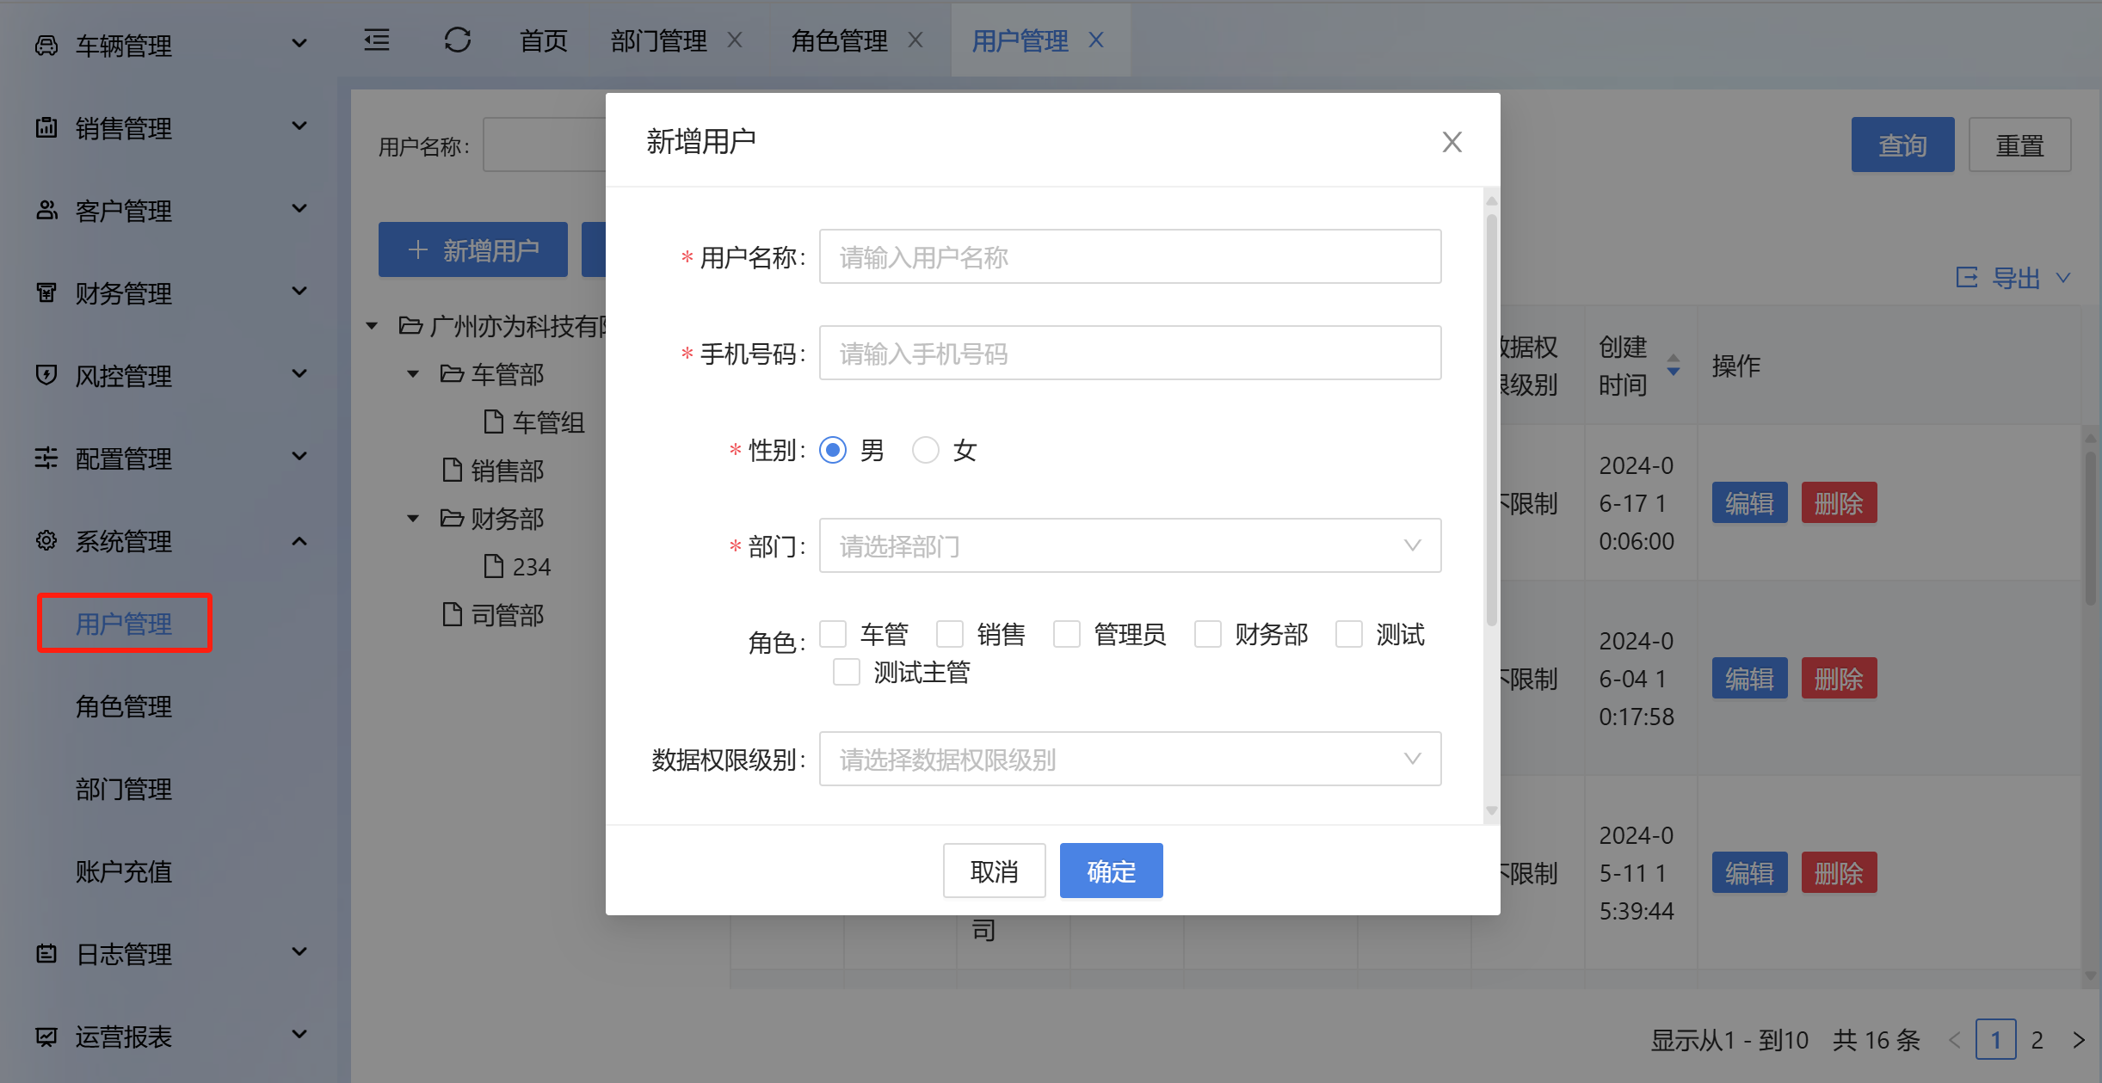
Task: Click the 取消 button
Action: point(994,871)
